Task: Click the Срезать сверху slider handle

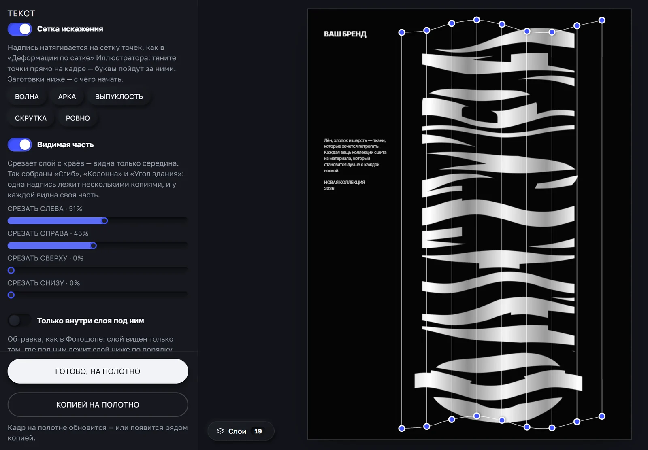Action: point(11,270)
